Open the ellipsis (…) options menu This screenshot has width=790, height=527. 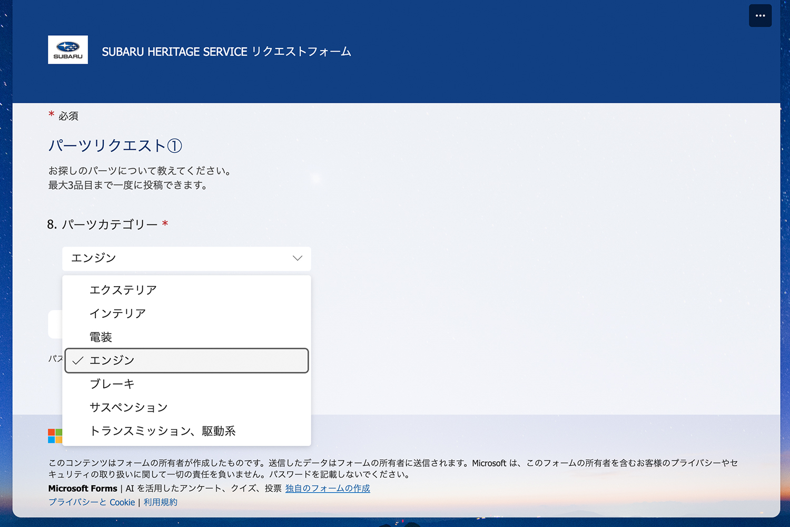pos(760,15)
